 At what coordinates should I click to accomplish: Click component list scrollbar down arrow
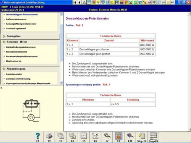(x=62, y=83)
